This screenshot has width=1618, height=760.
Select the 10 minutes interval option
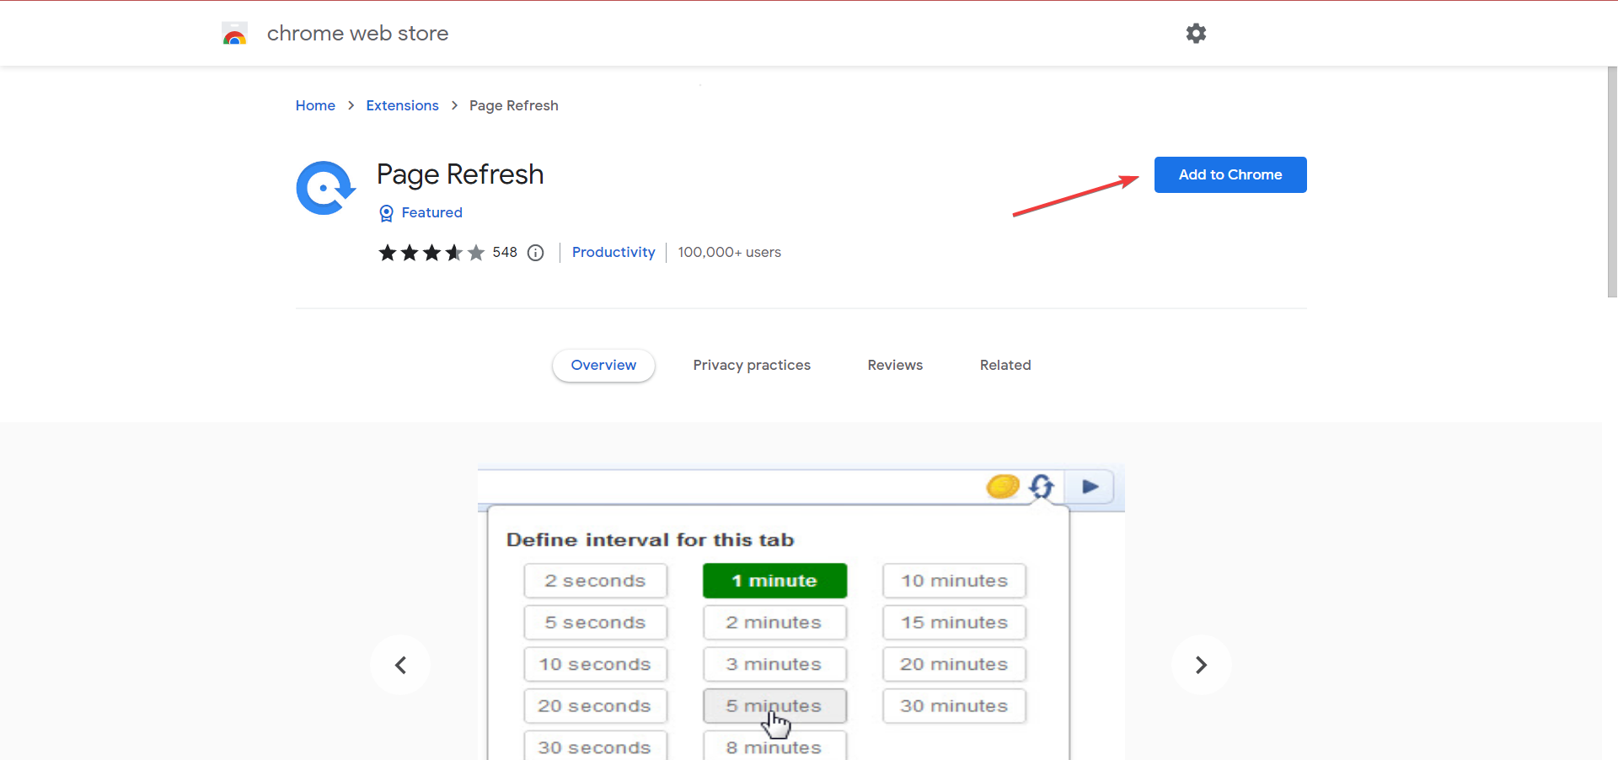tap(954, 581)
